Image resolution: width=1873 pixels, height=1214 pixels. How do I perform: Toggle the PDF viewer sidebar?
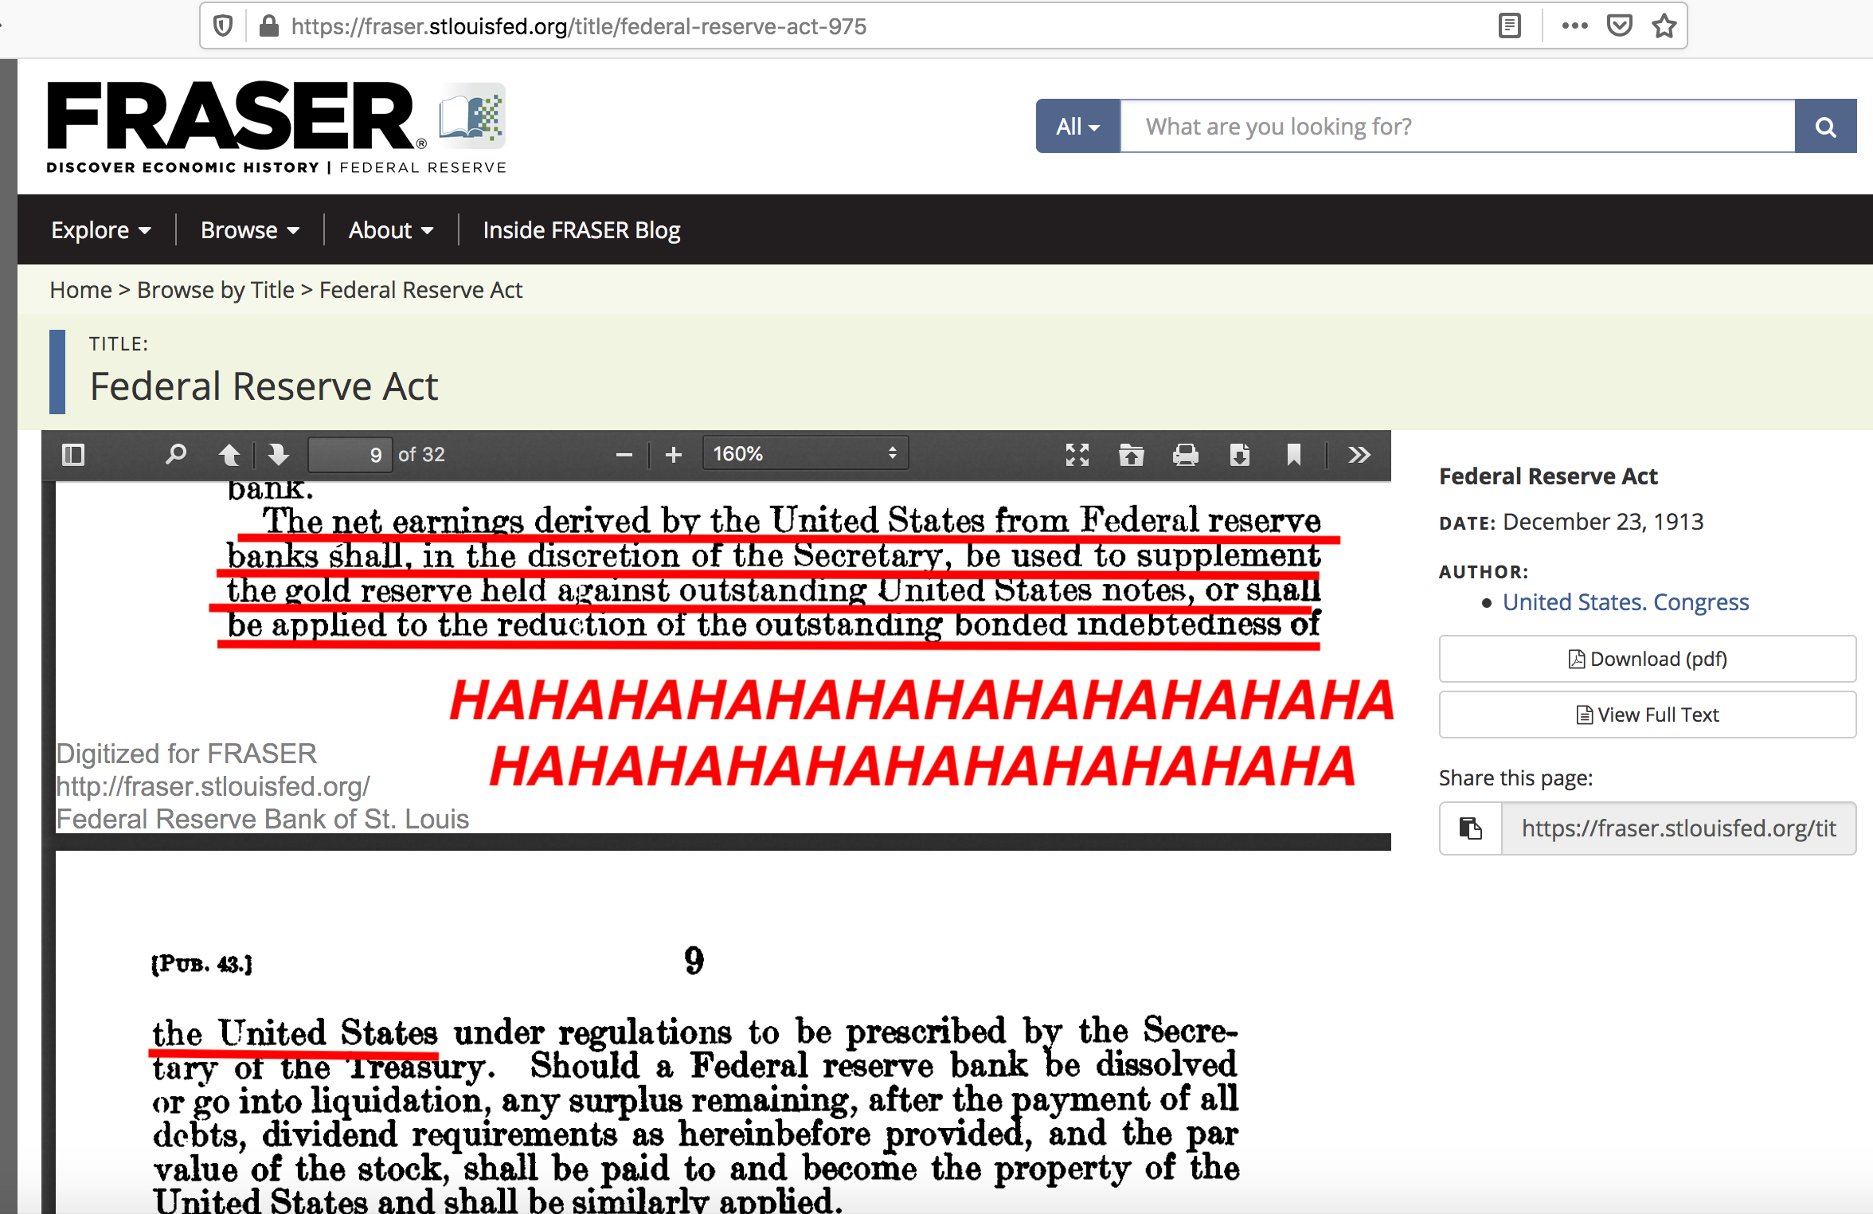tap(73, 455)
